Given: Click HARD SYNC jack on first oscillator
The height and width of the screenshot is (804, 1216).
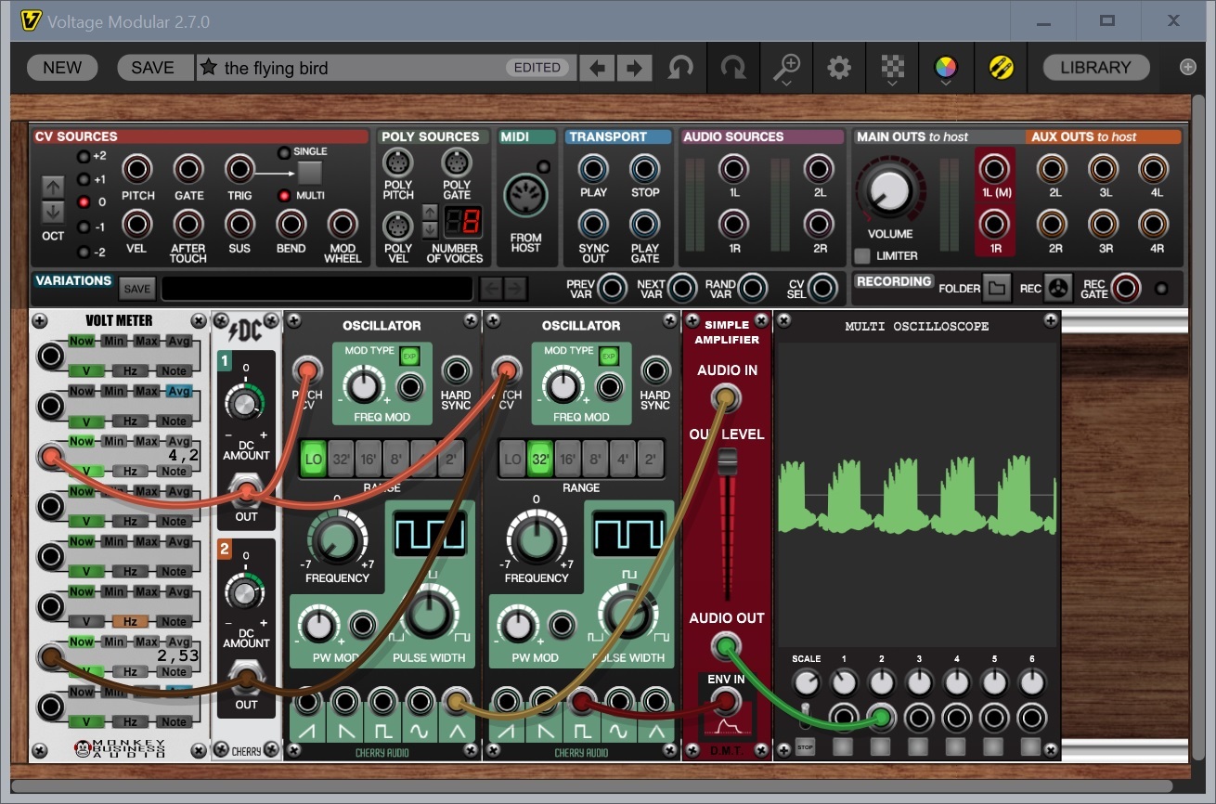Looking at the screenshot, I should pyautogui.click(x=456, y=370).
